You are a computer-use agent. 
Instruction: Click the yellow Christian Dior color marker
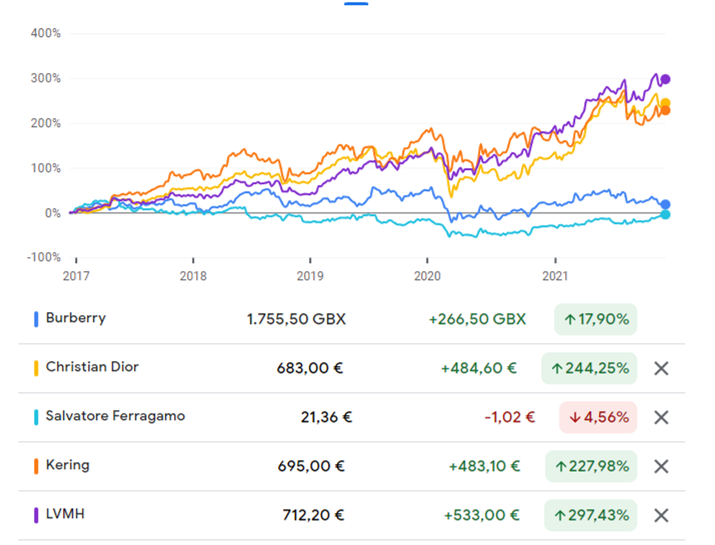36,368
